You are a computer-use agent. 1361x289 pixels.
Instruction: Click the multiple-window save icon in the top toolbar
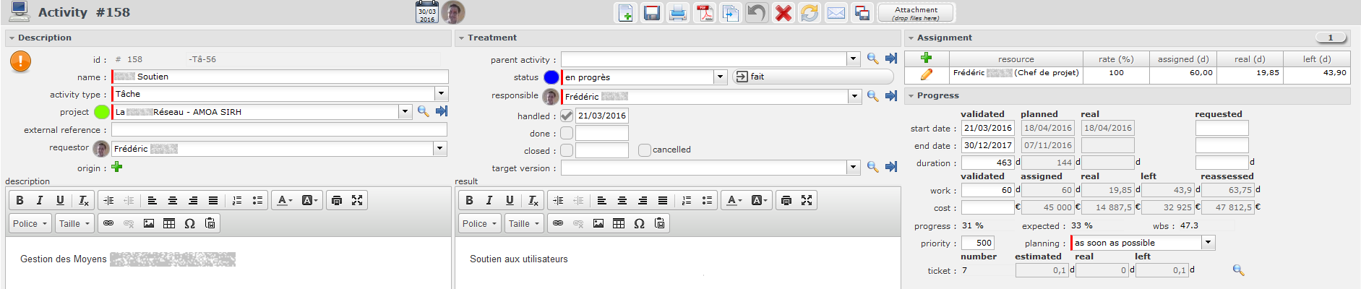click(862, 12)
